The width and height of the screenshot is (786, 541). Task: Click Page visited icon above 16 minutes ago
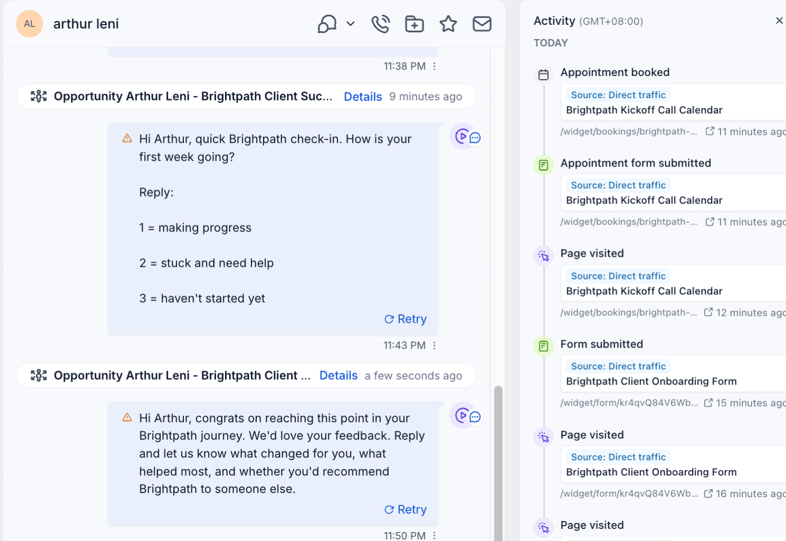pos(544,437)
